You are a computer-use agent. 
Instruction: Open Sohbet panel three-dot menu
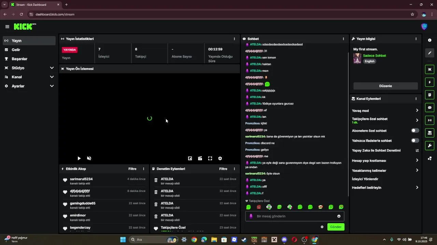[x=343, y=39]
